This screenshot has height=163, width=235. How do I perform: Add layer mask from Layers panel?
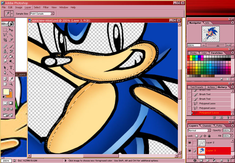click(201, 161)
